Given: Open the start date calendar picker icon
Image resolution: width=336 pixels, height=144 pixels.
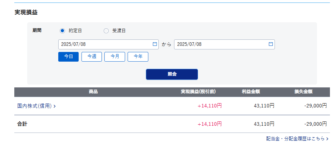Looking at the screenshot, I should coord(155,44).
